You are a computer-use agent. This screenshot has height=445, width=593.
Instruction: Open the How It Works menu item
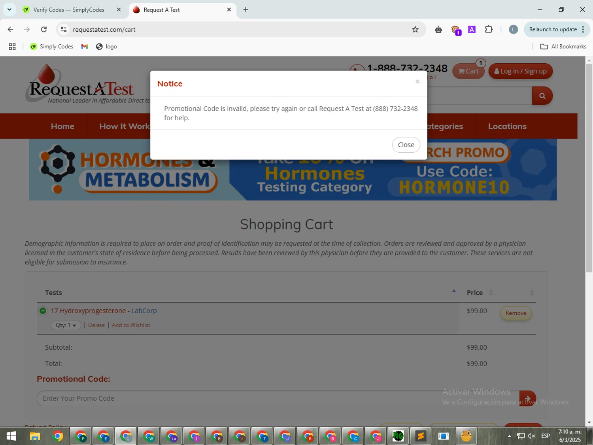[125, 126]
